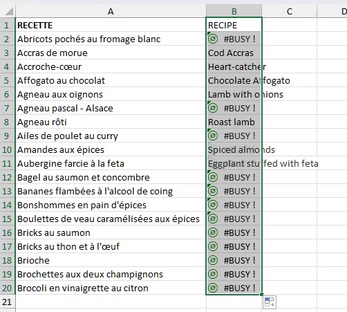347x312 pixels.
Task: Select cell 'Bananes flambées à l'alcool de coing'
Action: tap(111, 191)
